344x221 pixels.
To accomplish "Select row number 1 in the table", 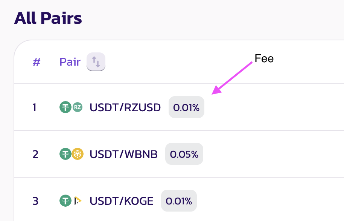I will coord(35,107).
